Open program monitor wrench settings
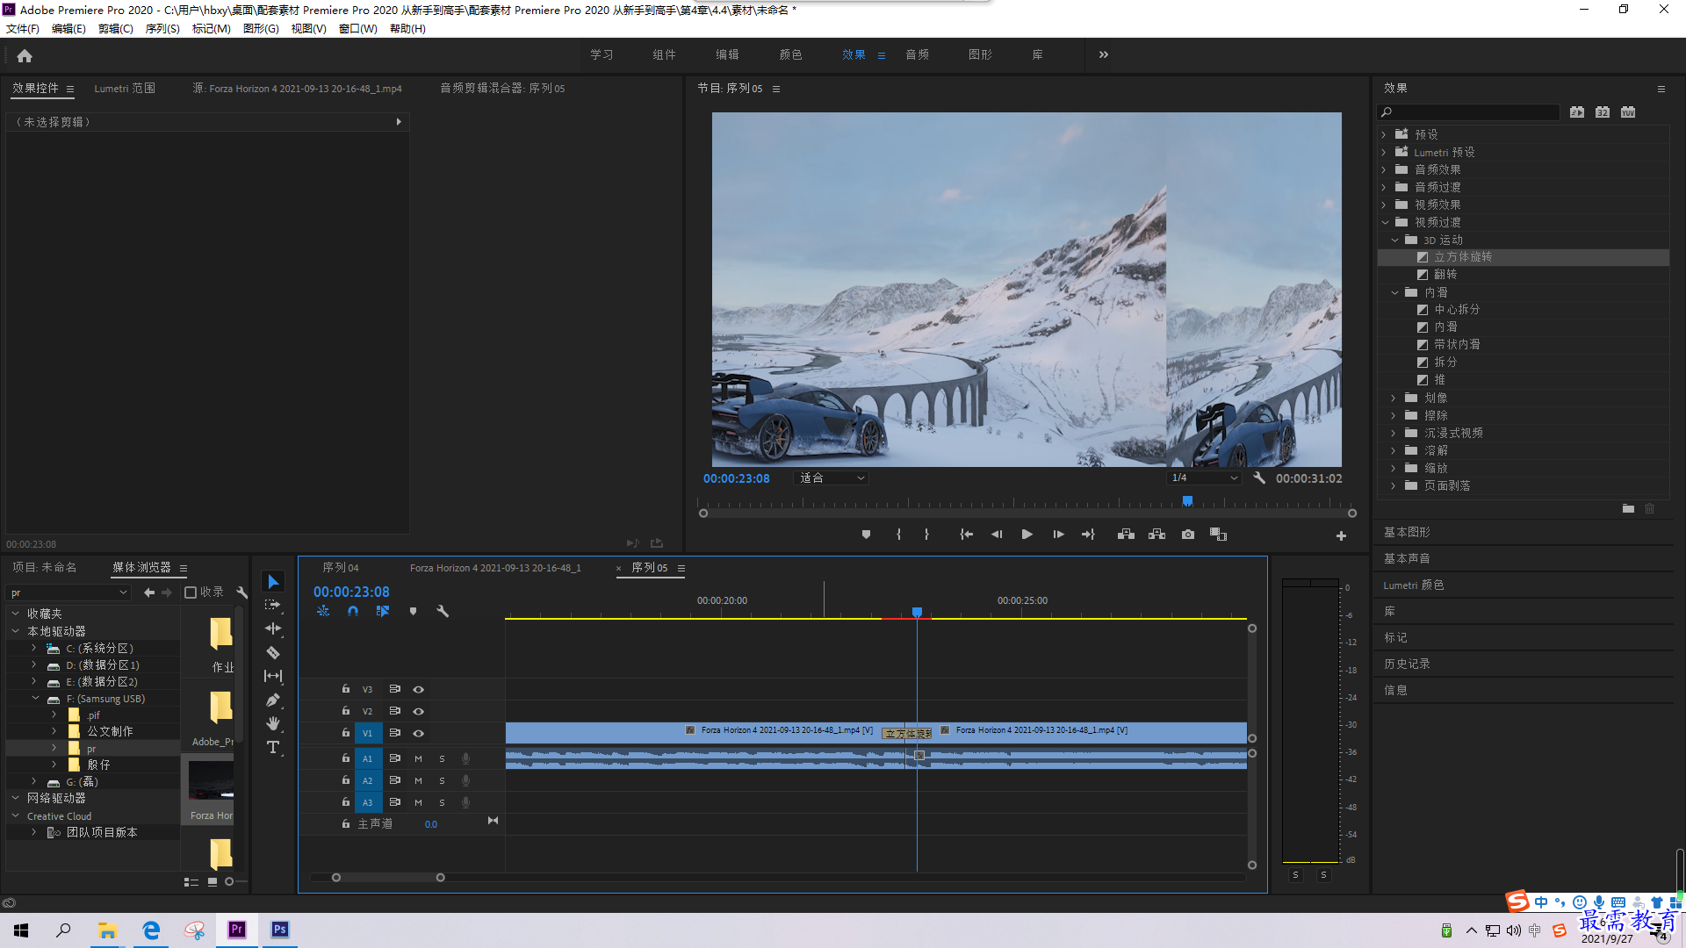This screenshot has width=1686, height=948. (x=1259, y=478)
